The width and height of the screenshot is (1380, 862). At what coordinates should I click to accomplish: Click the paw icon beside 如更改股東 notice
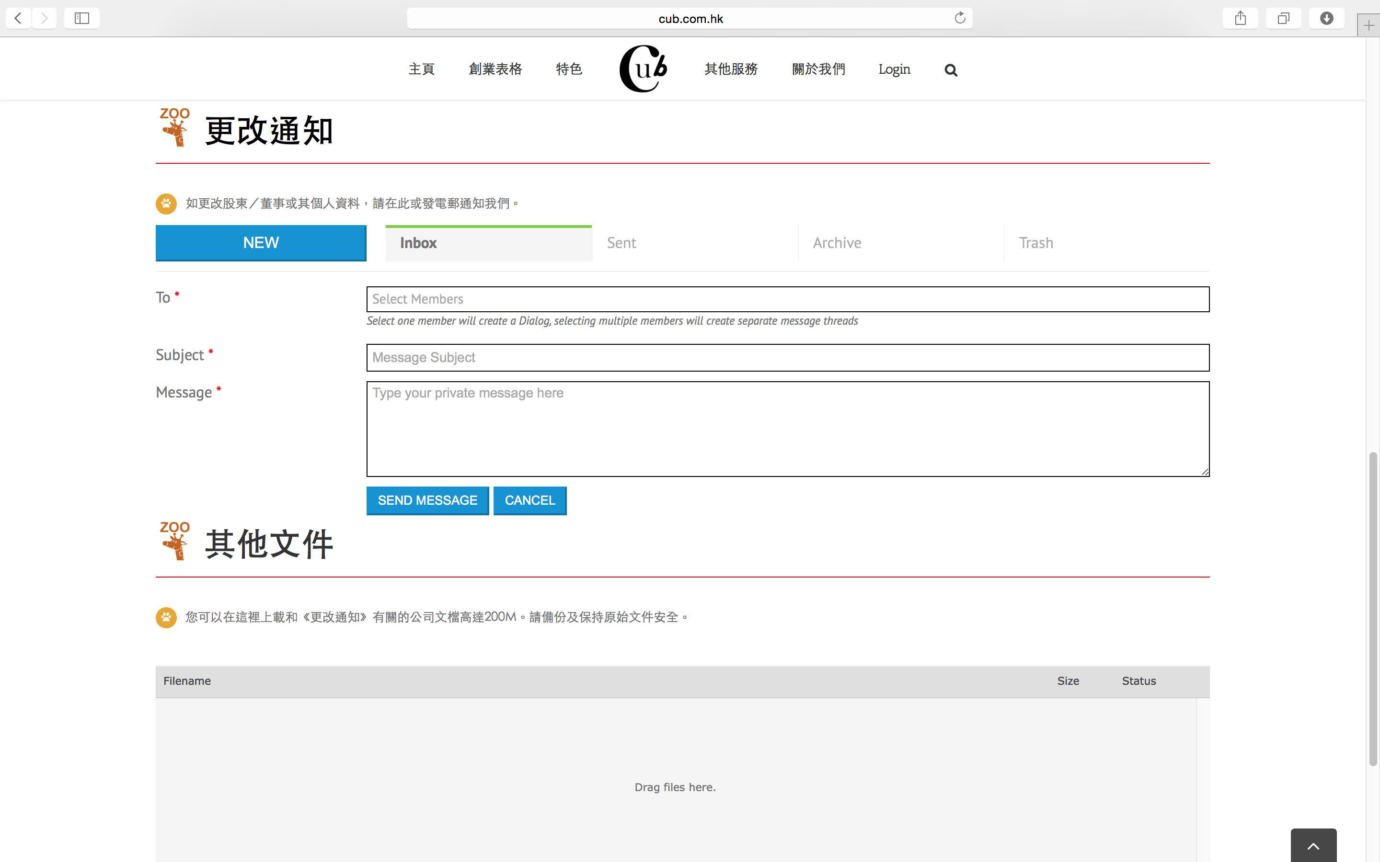pyautogui.click(x=166, y=204)
